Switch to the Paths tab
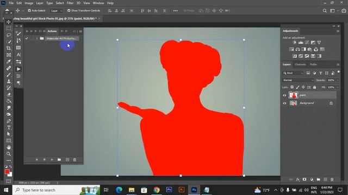The image size is (348, 195). (313, 64)
